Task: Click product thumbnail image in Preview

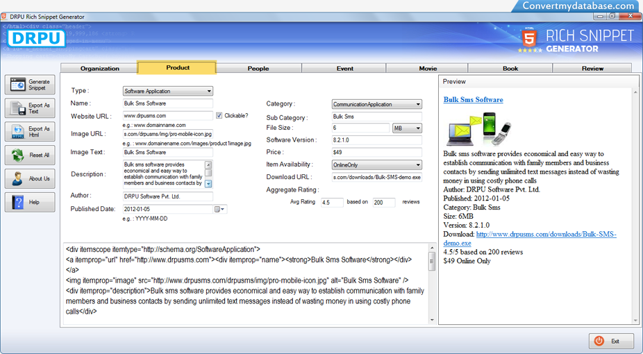Action: coord(478,129)
